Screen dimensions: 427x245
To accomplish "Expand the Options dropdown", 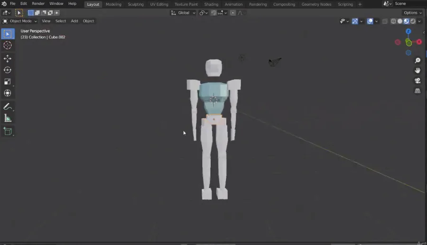I will tap(413, 13).
